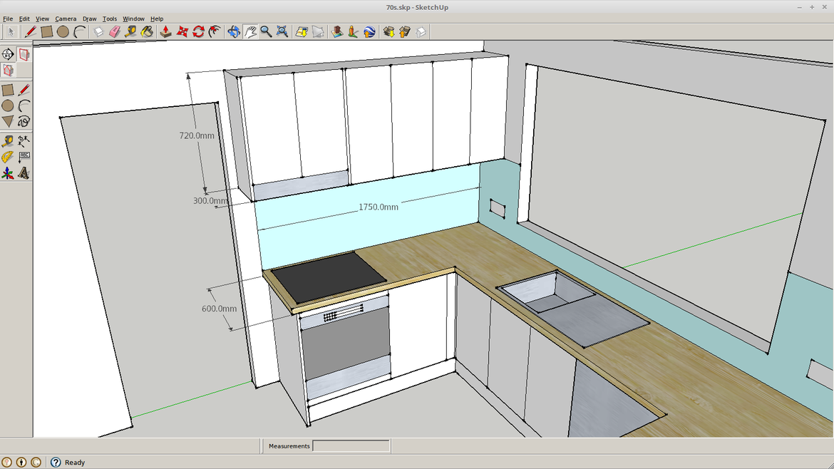Click the 1750.0mm dimension label

378,207
